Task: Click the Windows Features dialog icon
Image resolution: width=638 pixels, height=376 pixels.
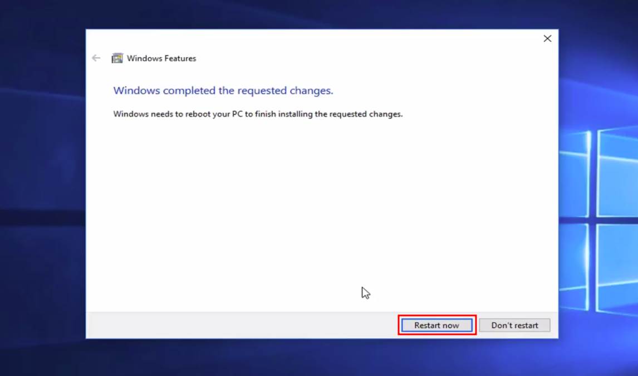Action: tap(117, 58)
